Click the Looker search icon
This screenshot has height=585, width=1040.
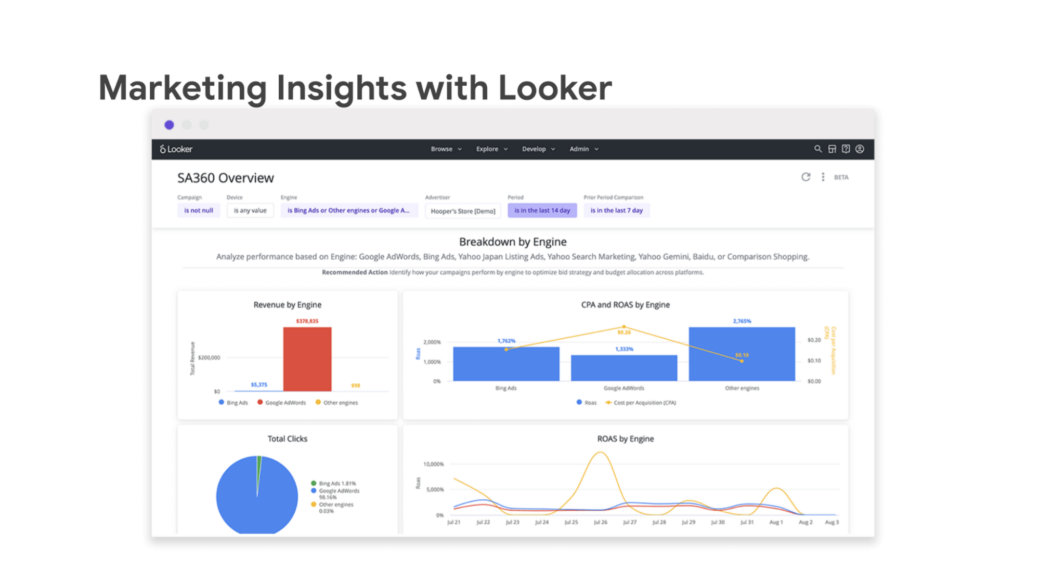click(816, 149)
